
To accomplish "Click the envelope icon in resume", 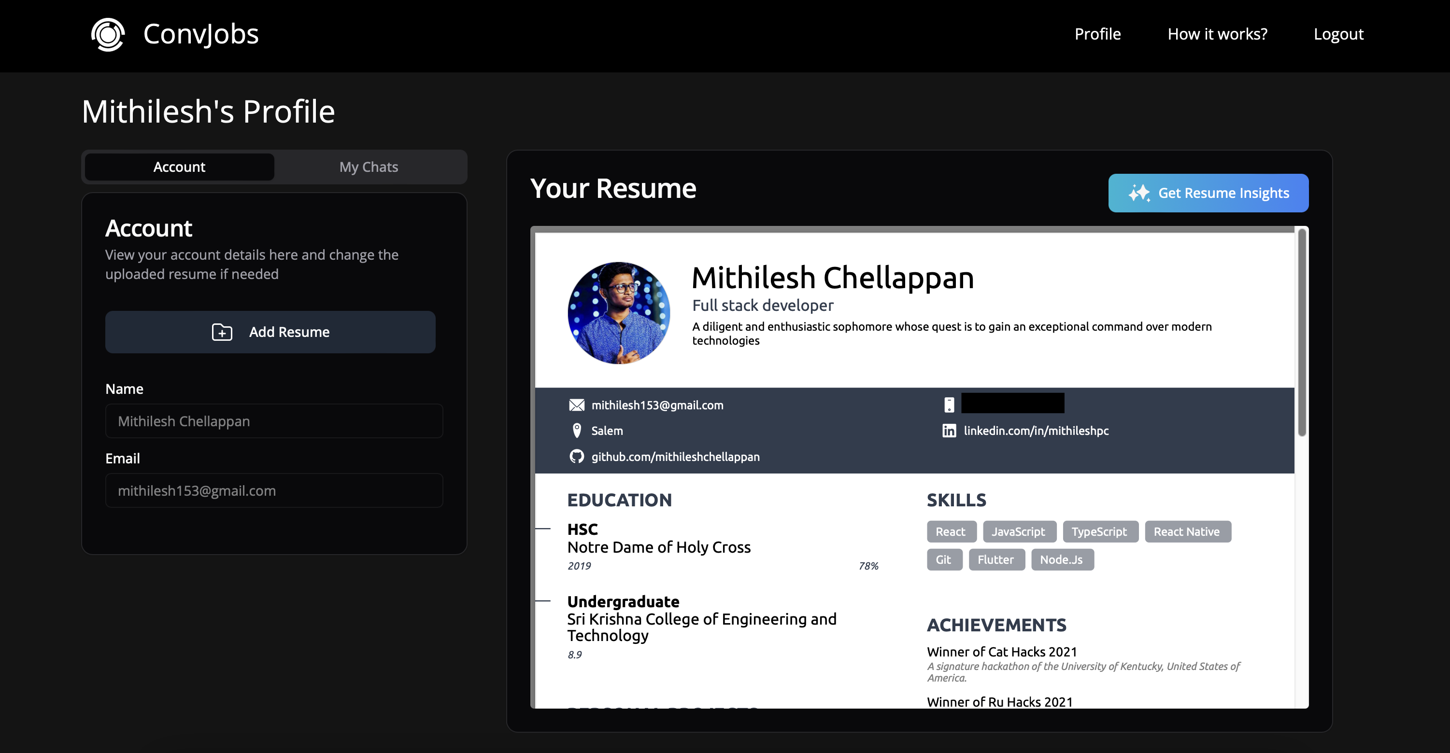I will 576,405.
